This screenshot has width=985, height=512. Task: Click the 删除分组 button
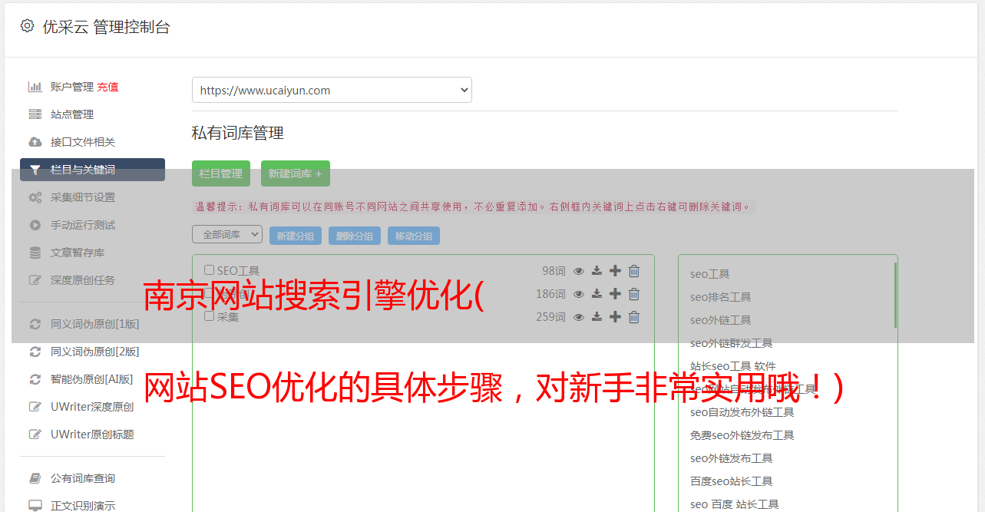click(355, 236)
